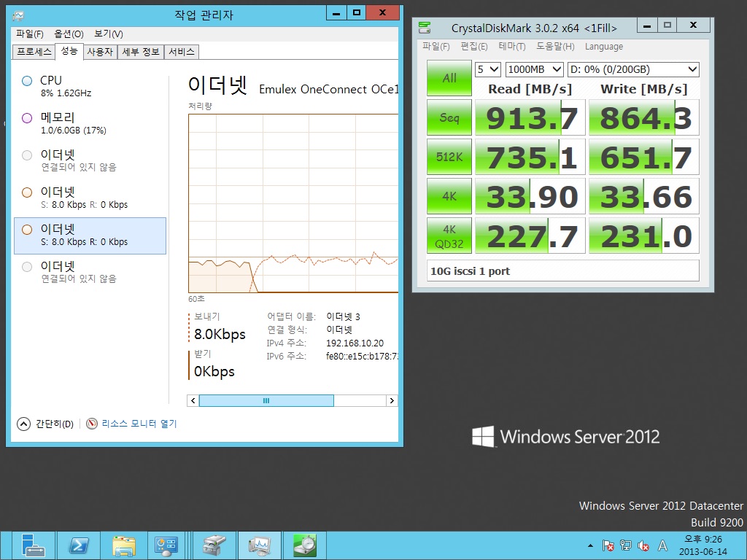Open Task Manager View menu

point(108,34)
